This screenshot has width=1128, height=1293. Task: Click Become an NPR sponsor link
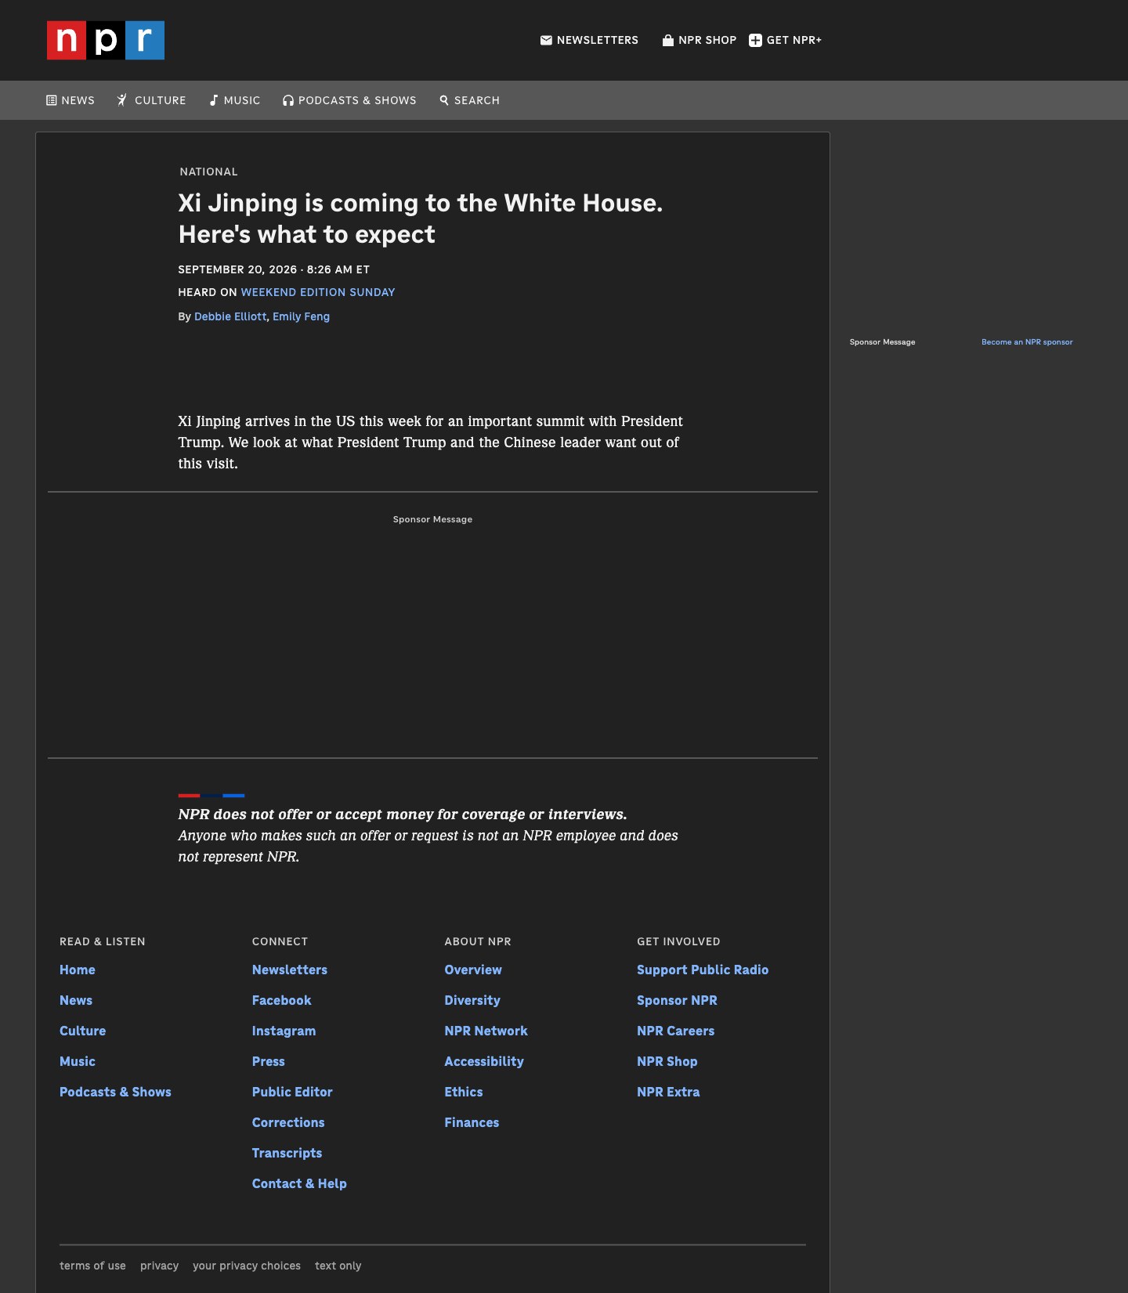pyautogui.click(x=1027, y=342)
